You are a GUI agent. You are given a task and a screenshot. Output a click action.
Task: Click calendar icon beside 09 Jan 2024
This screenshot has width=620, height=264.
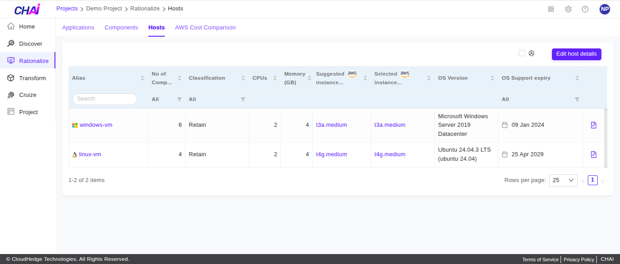click(x=505, y=125)
